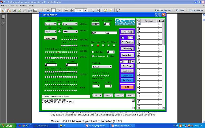The width and height of the screenshot is (205, 128).
Task: Click the highlight text tool icon
Action: pyautogui.click(x=111, y=10)
